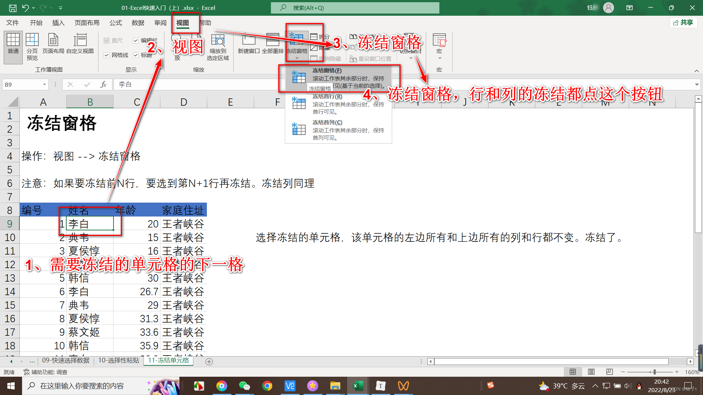Toggle the gridlines (网格线) checkbox
The width and height of the screenshot is (703, 395).
107,55
